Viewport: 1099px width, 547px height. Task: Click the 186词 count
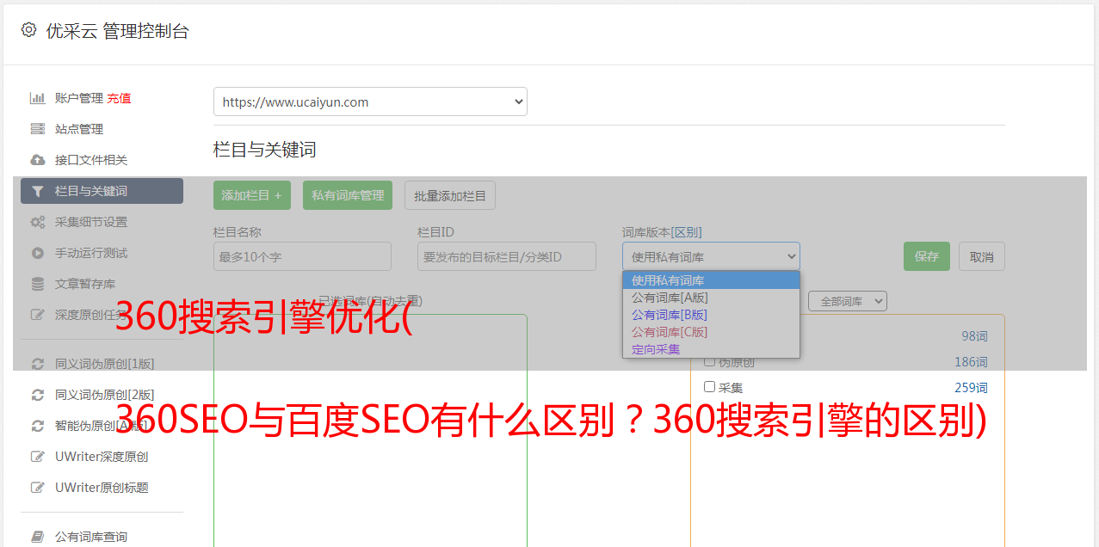pyautogui.click(x=971, y=362)
